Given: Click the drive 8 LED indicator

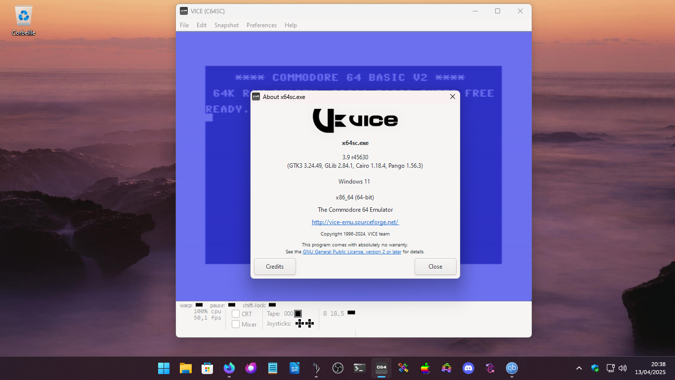Looking at the screenshot, I should pyautogui.click(x=351, y=313).
